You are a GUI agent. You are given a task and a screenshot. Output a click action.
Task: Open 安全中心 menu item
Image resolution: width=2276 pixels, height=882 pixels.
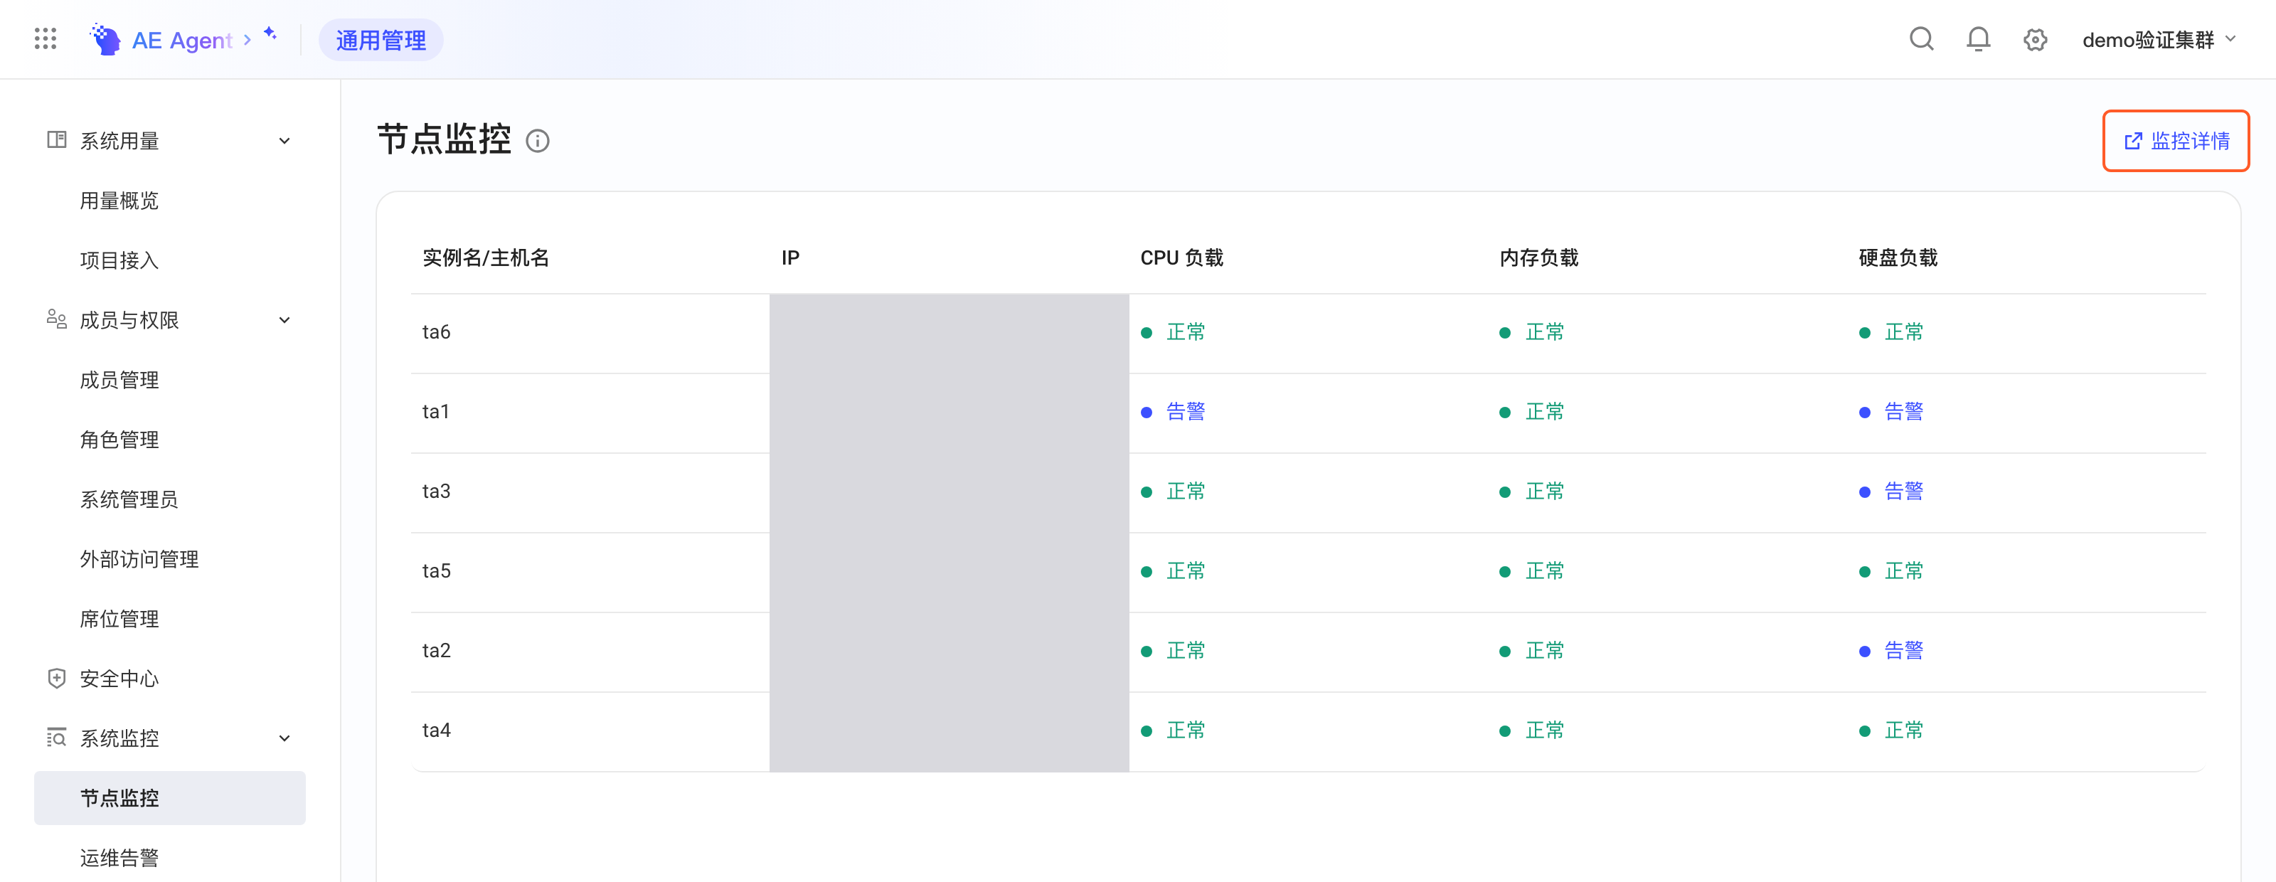pos(119,679)
